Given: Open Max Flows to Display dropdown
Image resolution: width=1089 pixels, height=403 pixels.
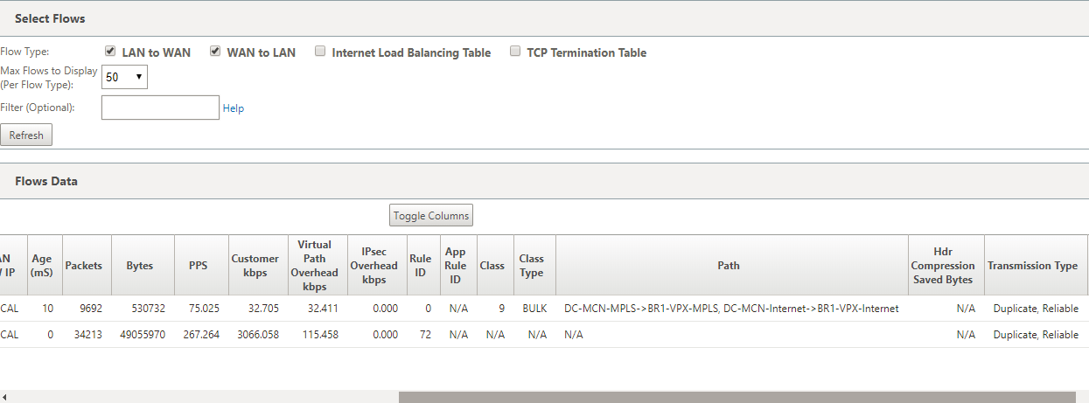Looking at the screenshot, I should 124,77.
